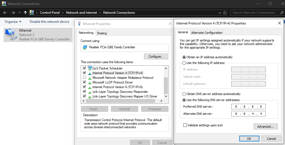
Task: Click the Preferred DNS server field
Action: click(x=248, y=107)
